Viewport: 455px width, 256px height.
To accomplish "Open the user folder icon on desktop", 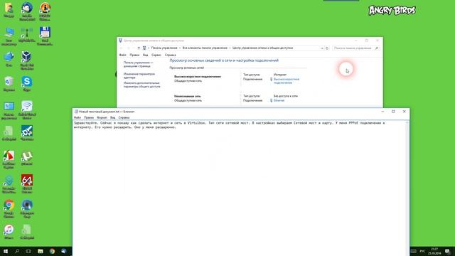I will [x=9, y=11].
